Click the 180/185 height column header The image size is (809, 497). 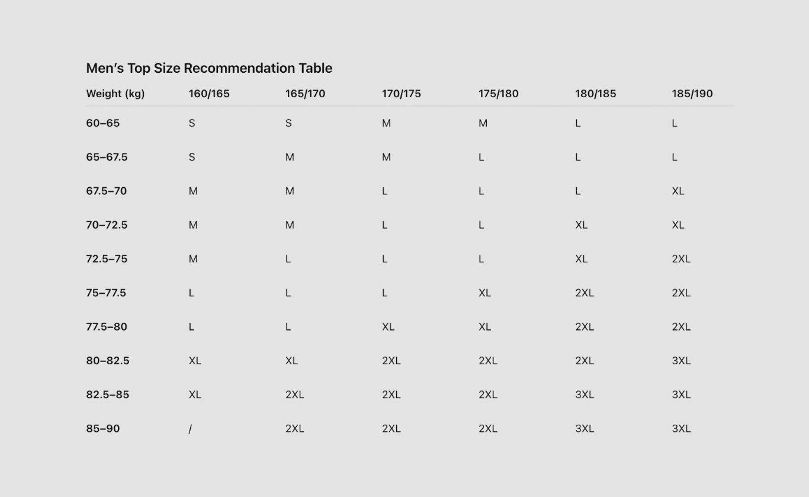(595, 94)
